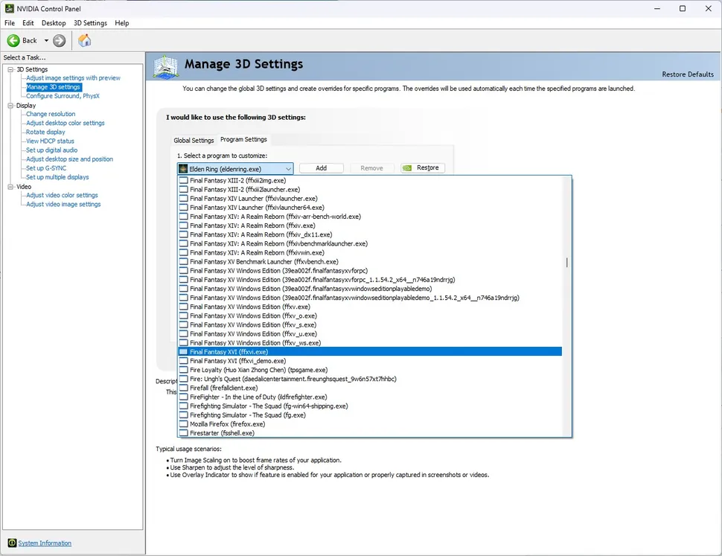Click the Home toolbar icon
This screenshot has width=722, height=556.
click(84, 40)
